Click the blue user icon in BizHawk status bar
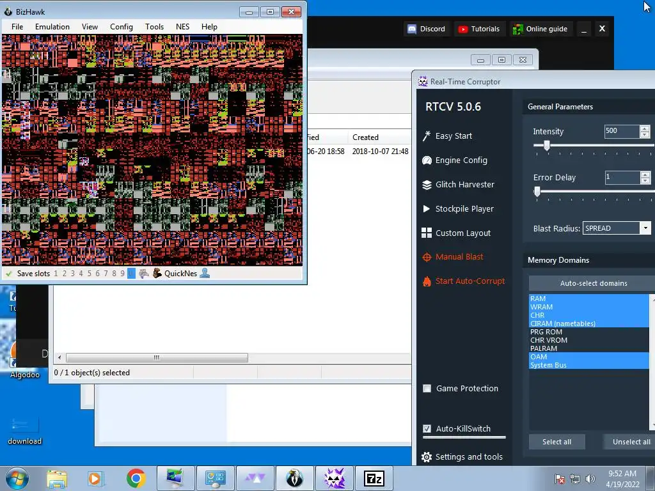 tap(205, 274)
